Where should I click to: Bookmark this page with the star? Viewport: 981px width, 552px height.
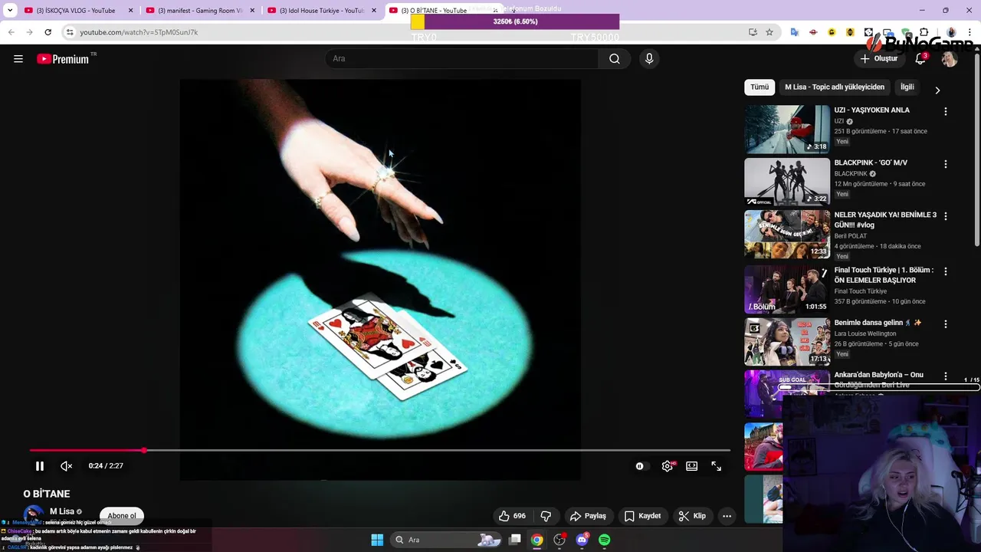[769, 32]
